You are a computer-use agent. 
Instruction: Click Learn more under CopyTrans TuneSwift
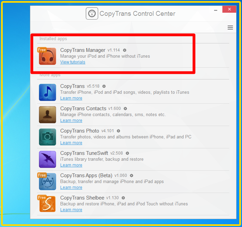[71, 165]
